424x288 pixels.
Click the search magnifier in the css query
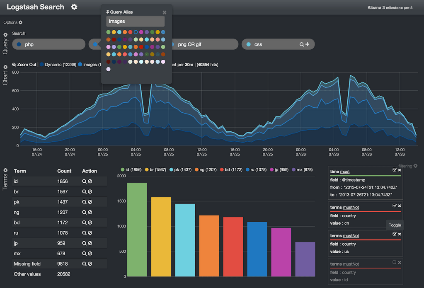click(302, 44)
